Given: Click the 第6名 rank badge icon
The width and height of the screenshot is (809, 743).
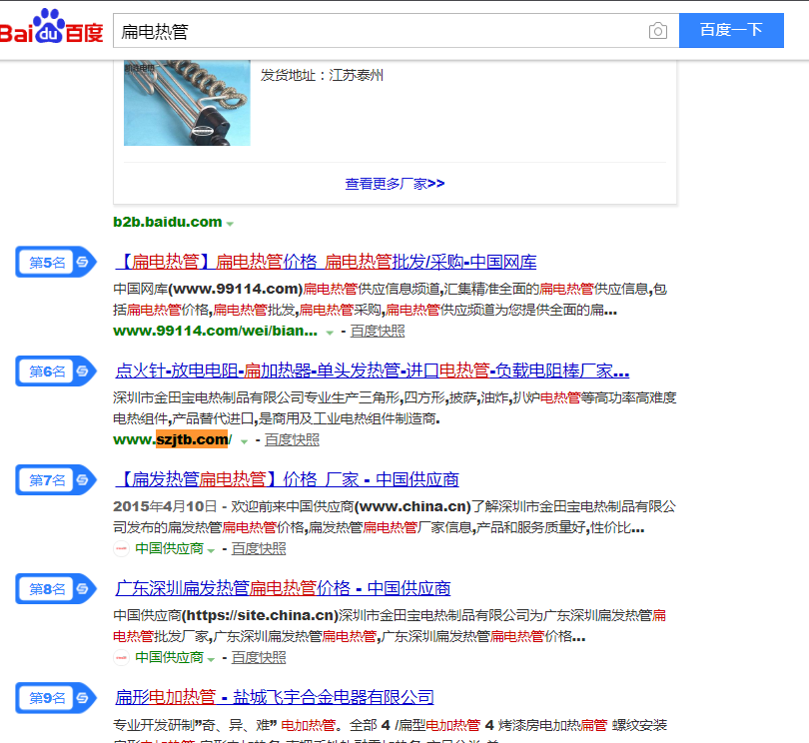Looking at the screenshot, I should click(x=56, y=371).
